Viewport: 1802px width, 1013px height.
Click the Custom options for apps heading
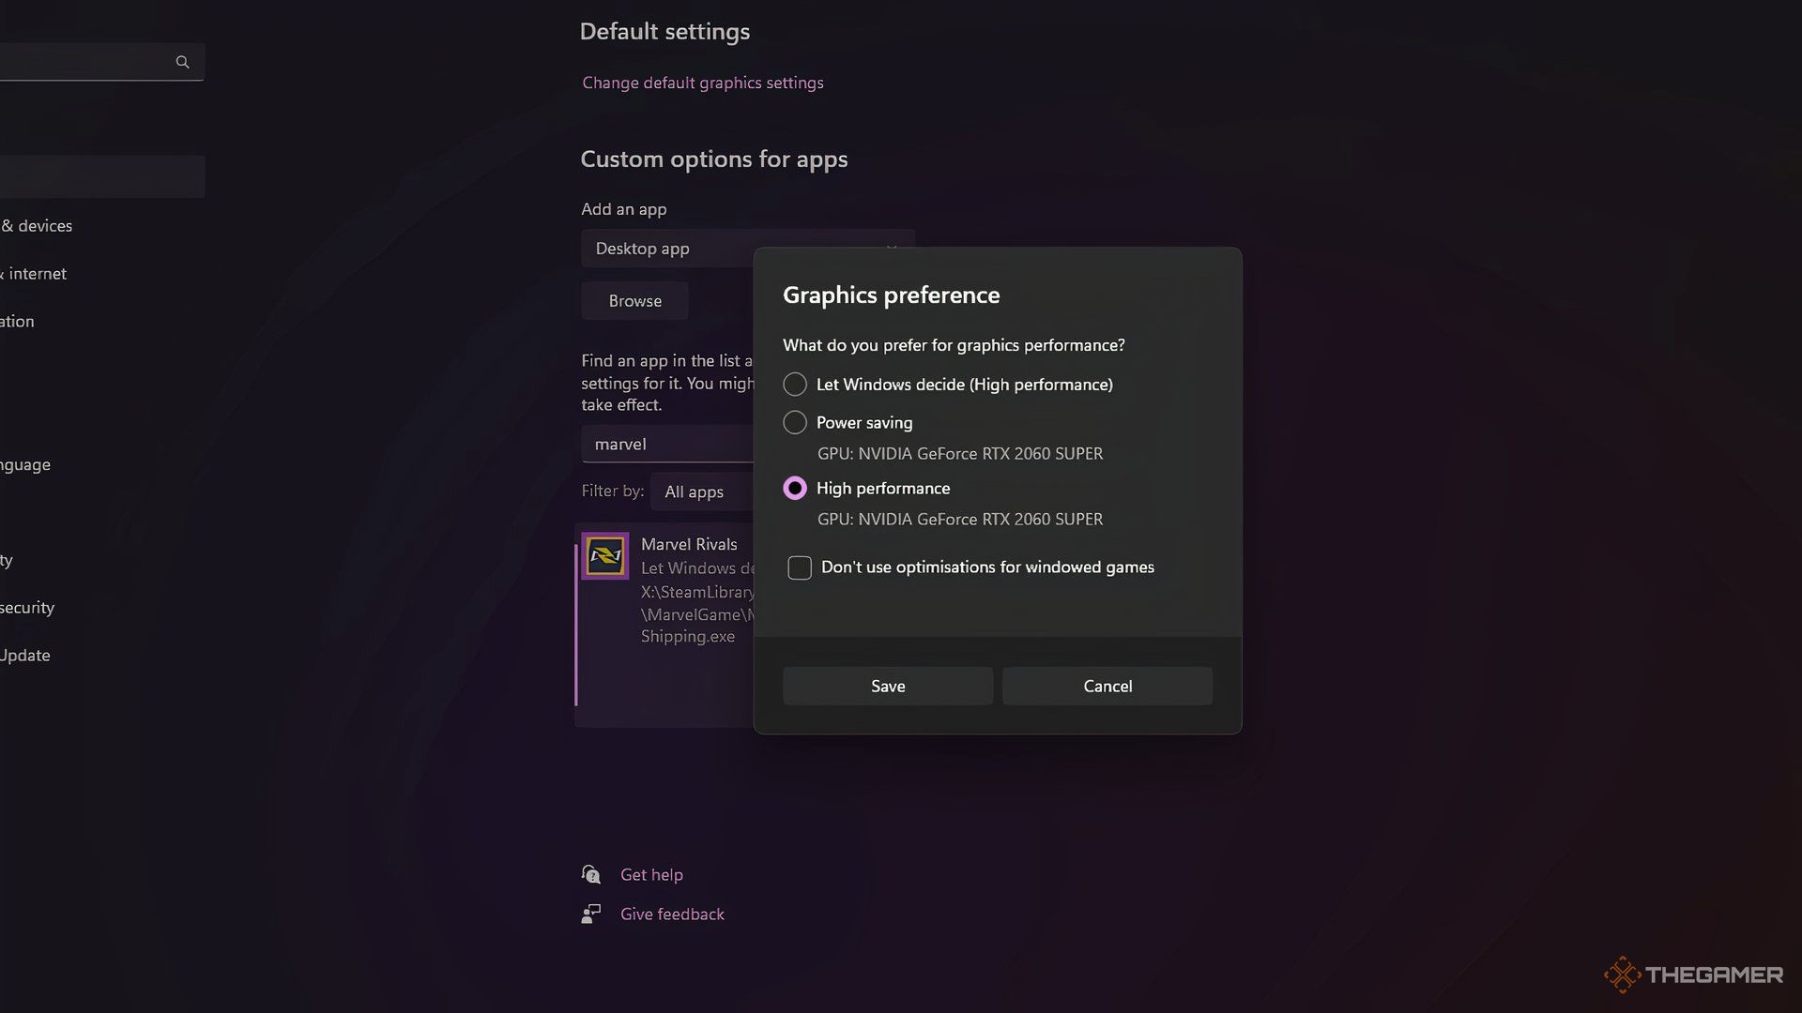tap(714, 159)
